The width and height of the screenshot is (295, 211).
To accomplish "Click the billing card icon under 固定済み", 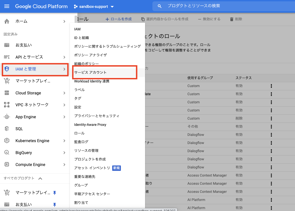I will pos(7,45).
